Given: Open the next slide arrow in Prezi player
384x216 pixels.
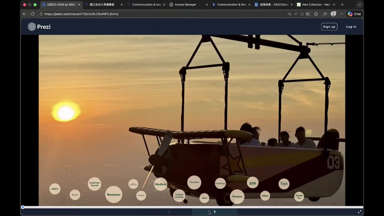Looking at the screenshot, I should click(x=214, y=212).
